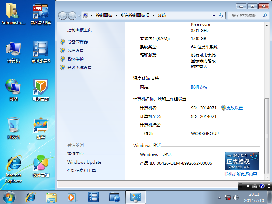The width and height of the screenshot is (272, 204).
Task: Open 系统保护 from the sidebar
Action: 75,59
